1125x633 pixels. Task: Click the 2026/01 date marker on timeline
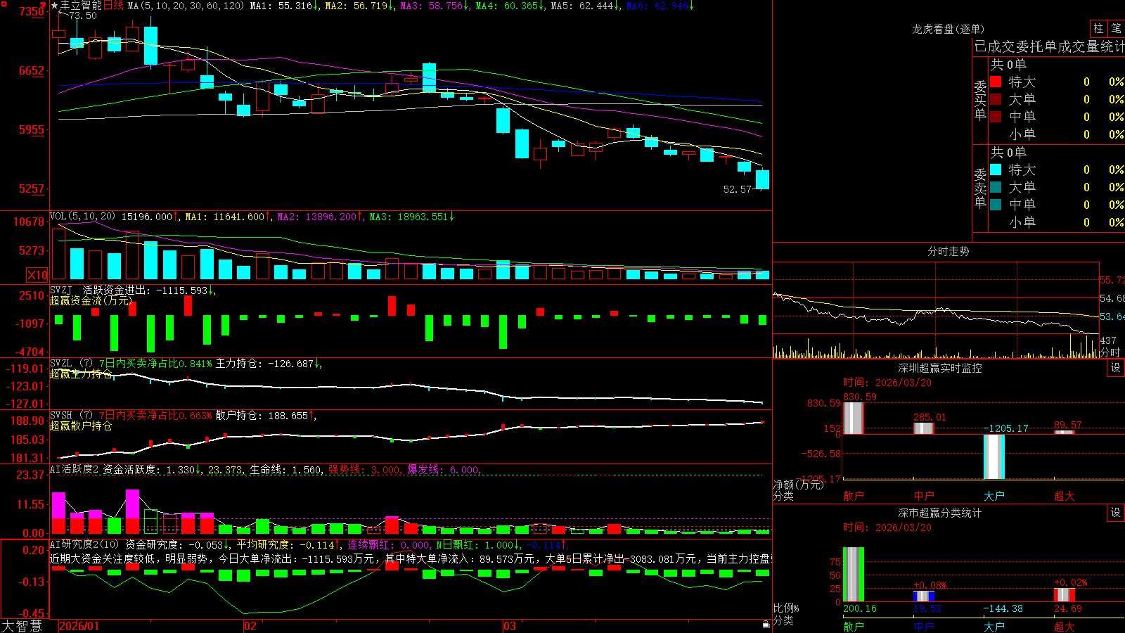tap(79, 626)
